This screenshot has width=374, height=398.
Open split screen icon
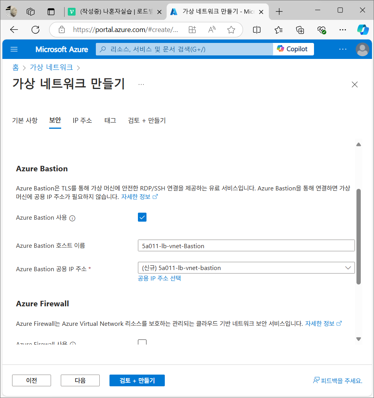(257, 30)
